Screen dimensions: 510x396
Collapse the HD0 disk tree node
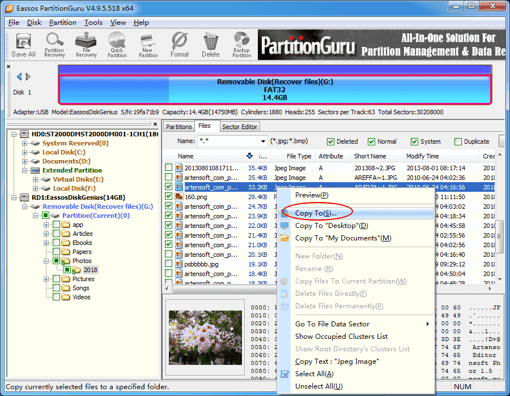click(x=14, y=134)
